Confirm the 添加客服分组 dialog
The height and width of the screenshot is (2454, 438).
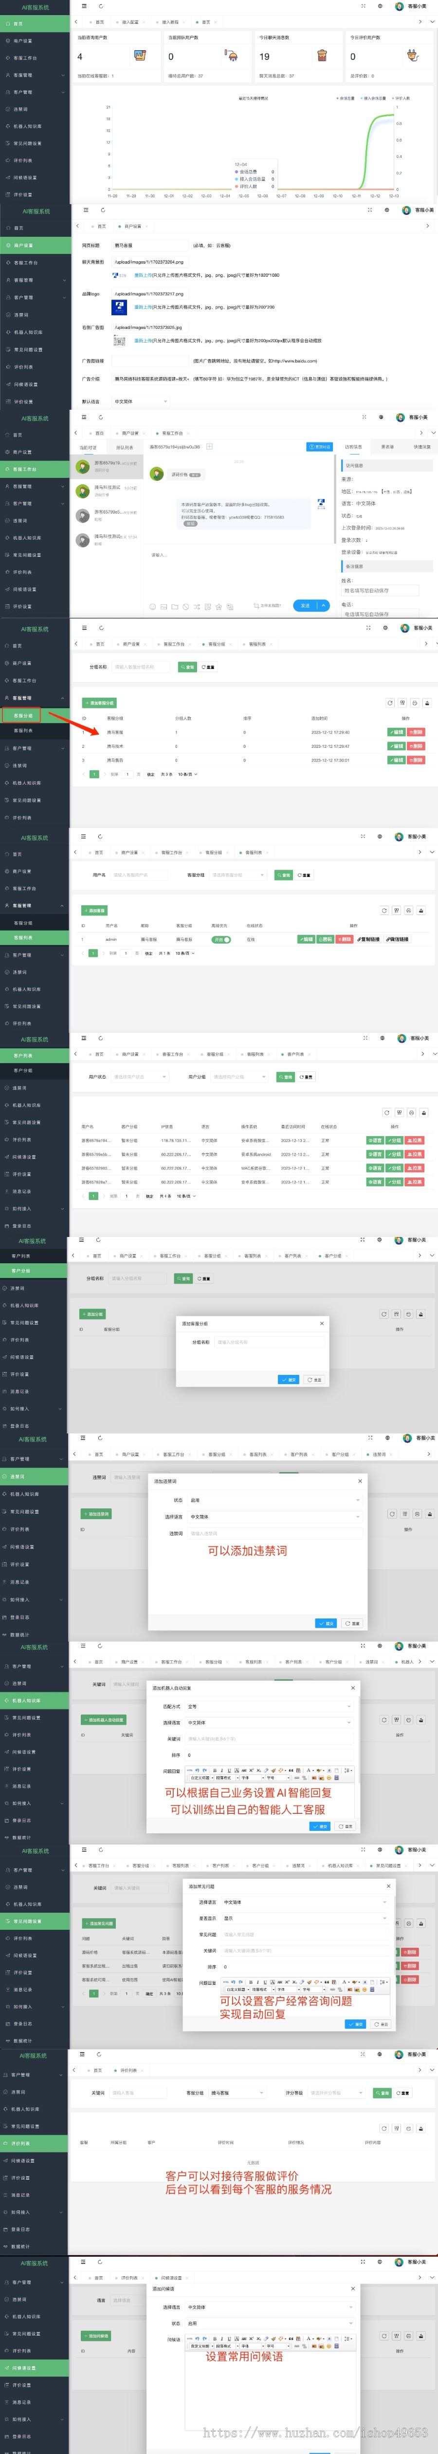289,1379
